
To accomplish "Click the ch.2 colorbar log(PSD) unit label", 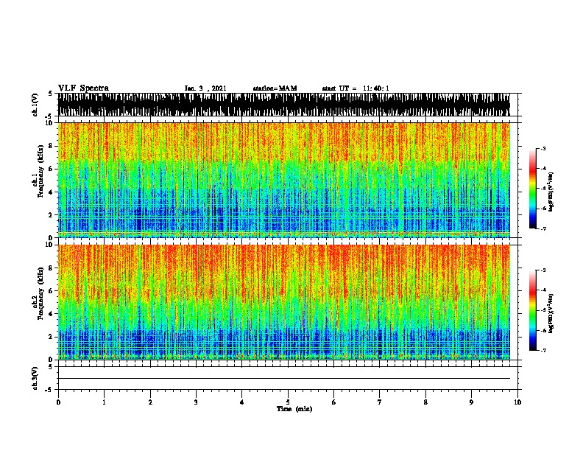I will click(551, 313).
